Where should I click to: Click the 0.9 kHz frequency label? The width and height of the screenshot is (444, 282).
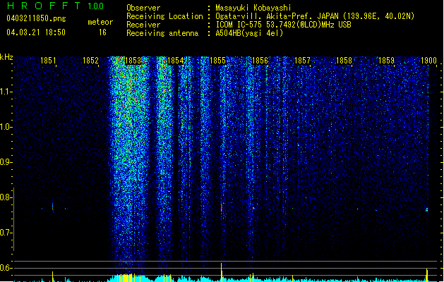pyautogui.click(x=6, y=162)
